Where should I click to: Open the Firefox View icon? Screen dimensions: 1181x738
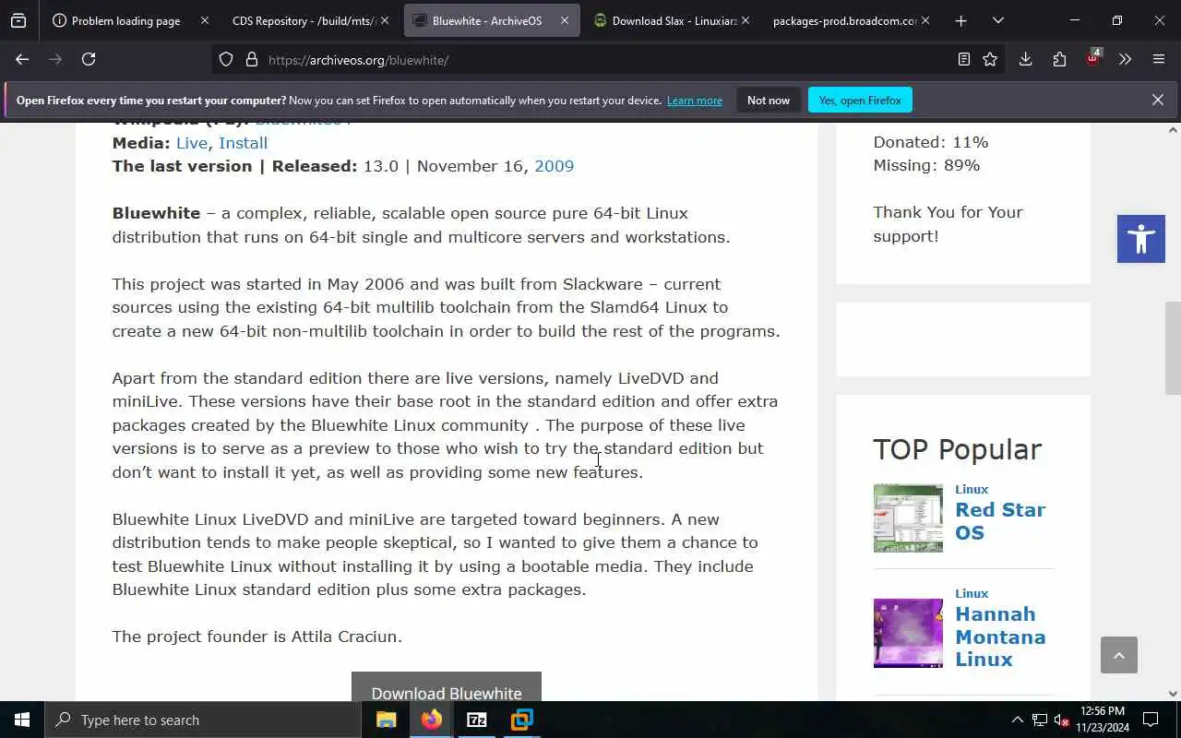click(x=18, y=20)
